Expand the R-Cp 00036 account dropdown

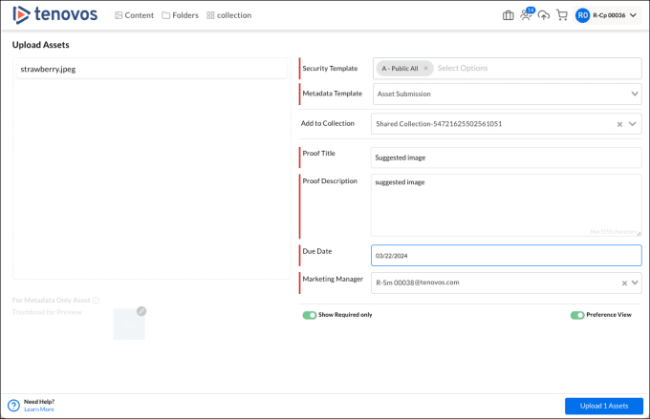(633, 15)
